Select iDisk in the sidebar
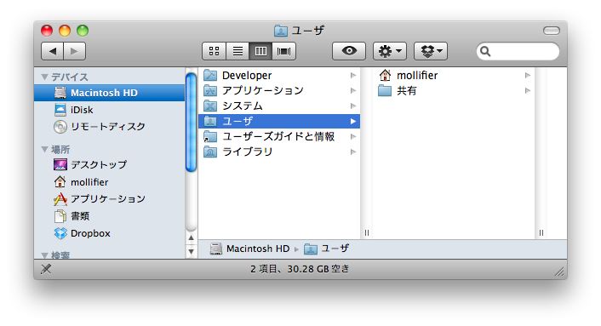Image resolution: width=601 pixels, height=326 pixels. pos(109,110)
